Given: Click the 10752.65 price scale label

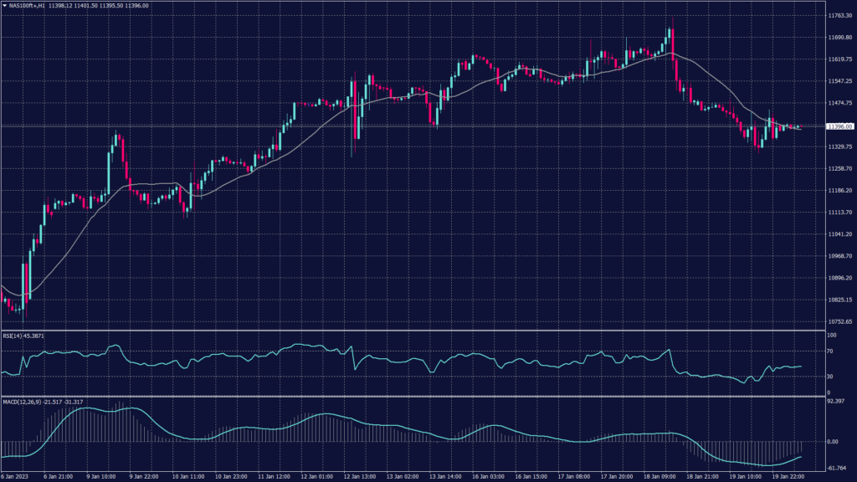Looking at the screenshot, I should tap(839, 321).
